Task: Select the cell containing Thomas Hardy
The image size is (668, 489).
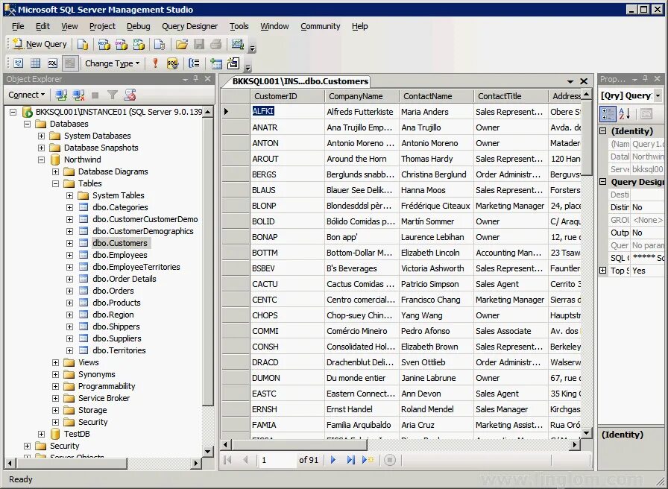Action: click(x=436, y=159)
